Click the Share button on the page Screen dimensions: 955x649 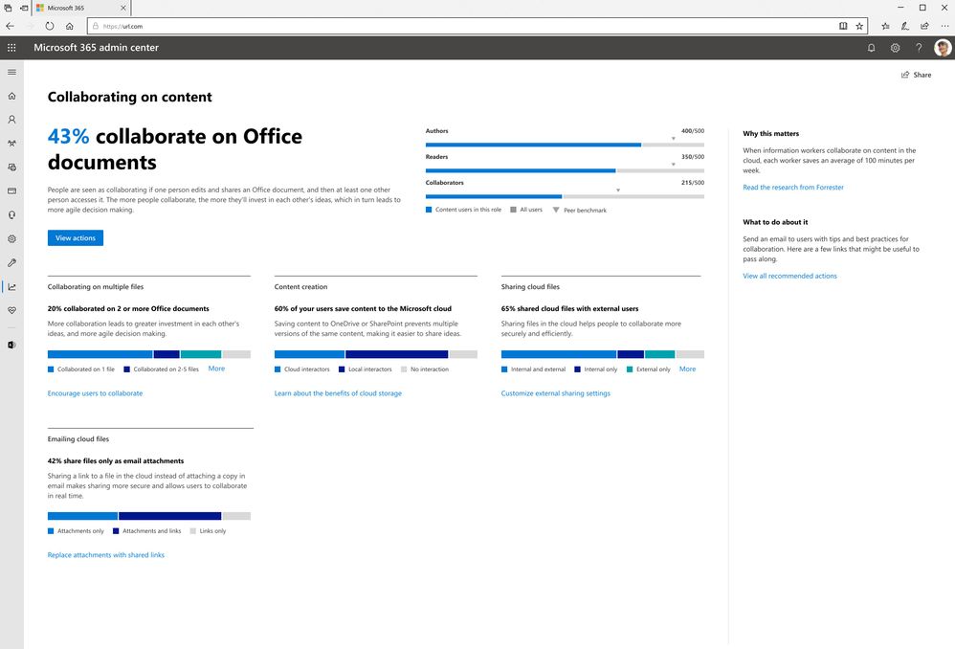[x=916, y=75]
